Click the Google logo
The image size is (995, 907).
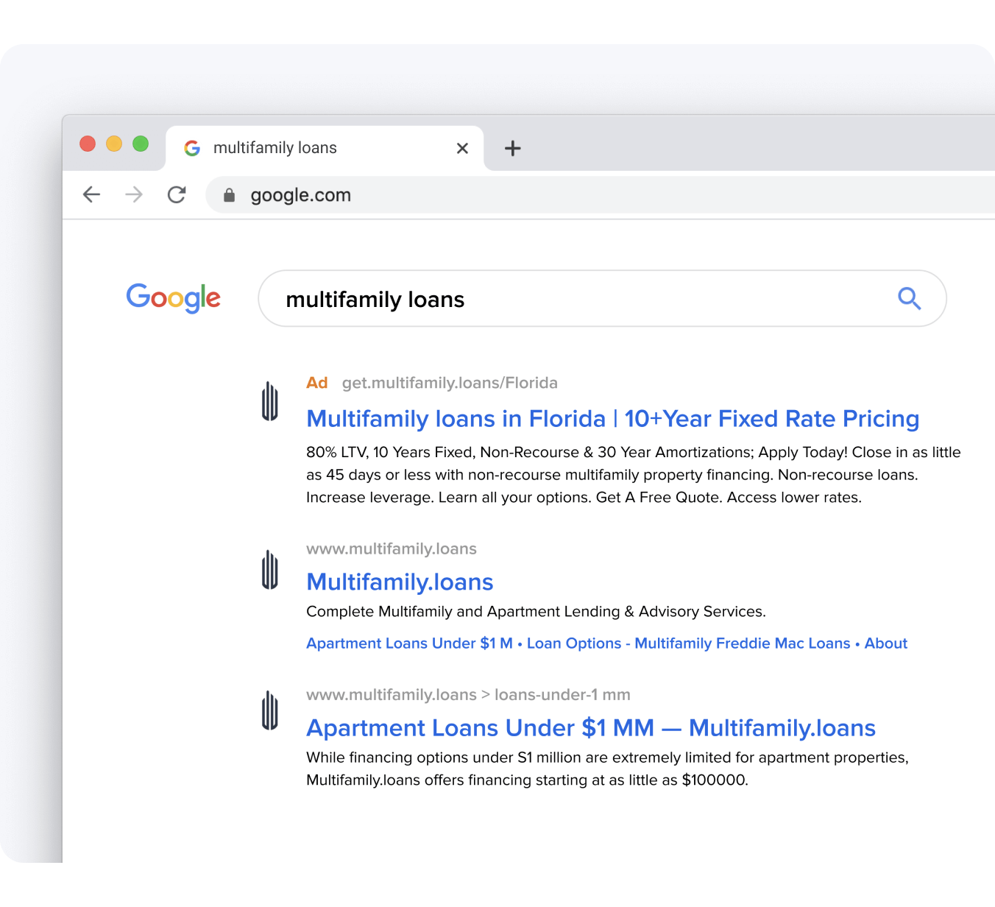(x=173, y=298)
